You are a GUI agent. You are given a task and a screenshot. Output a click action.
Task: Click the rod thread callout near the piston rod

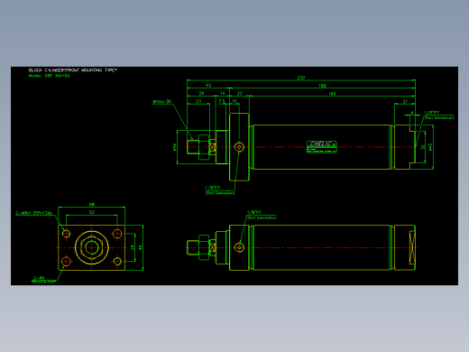(161, 102)
